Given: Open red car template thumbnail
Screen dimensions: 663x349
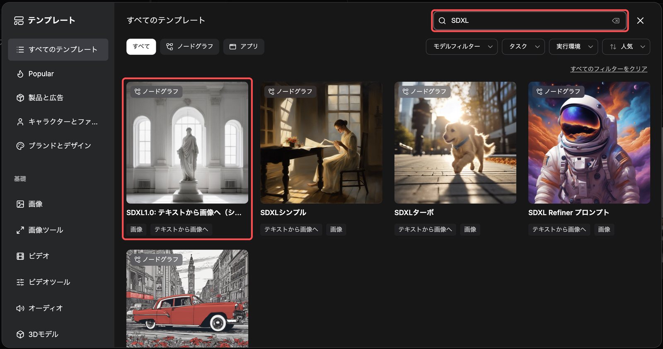Looking at the screenshot, I should point(187,298).
